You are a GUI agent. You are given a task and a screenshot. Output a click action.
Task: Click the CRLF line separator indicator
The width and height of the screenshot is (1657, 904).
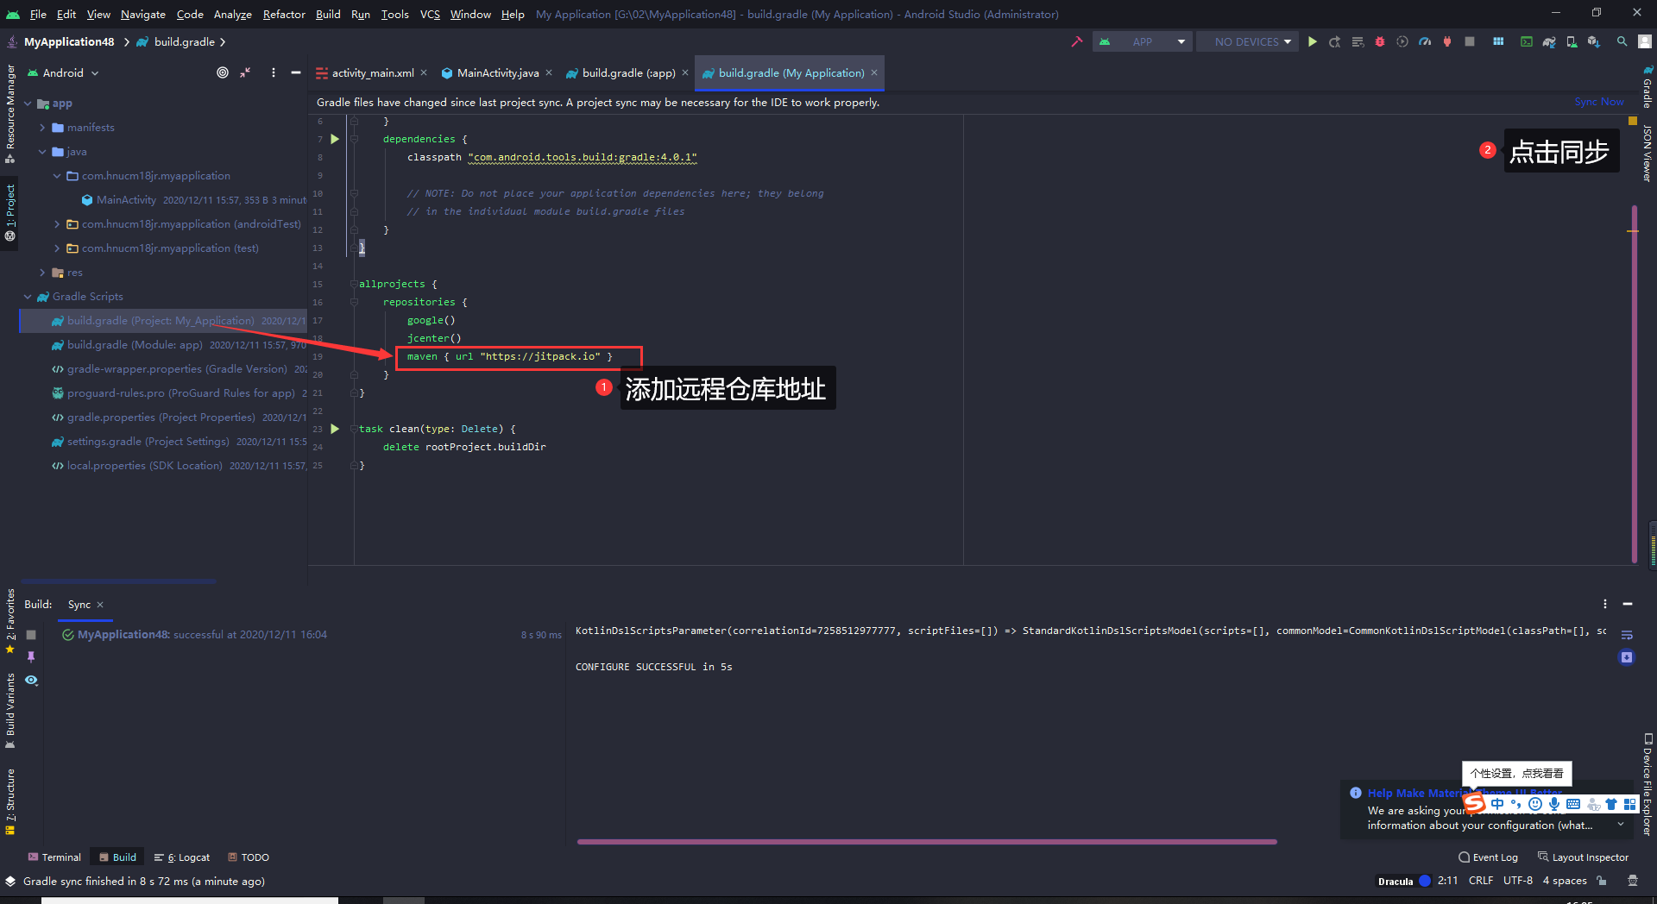pyautogui.click(x=1481, y=881)
